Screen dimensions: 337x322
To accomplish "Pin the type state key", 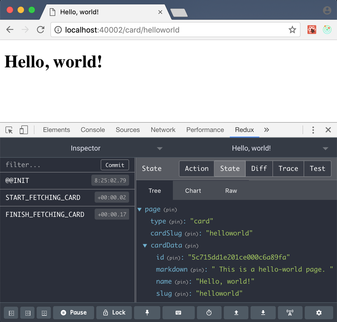I will click(176, 222).
